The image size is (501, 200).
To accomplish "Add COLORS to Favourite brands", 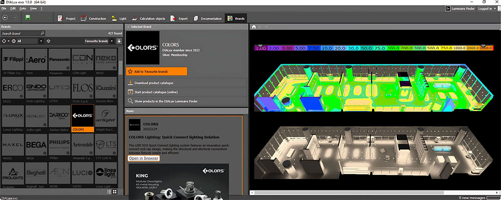I will [156, 72].
